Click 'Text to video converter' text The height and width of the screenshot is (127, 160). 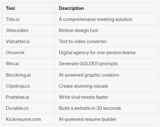click(x=83, y=42)
